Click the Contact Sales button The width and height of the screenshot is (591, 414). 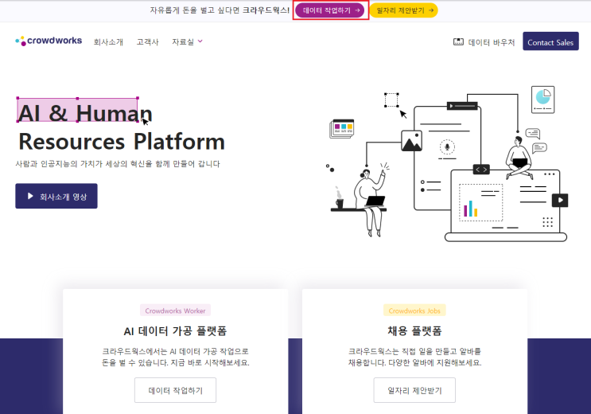(550, 41)
